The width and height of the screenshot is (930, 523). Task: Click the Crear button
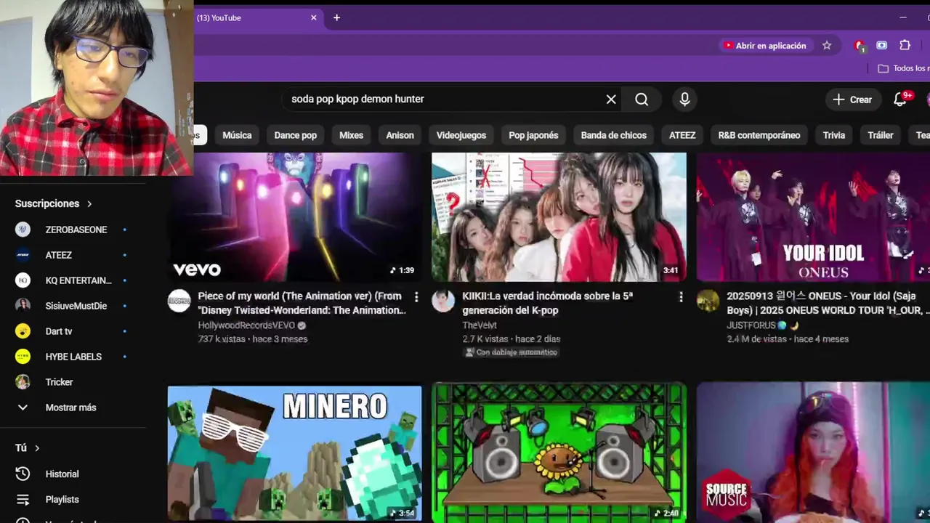853,100
